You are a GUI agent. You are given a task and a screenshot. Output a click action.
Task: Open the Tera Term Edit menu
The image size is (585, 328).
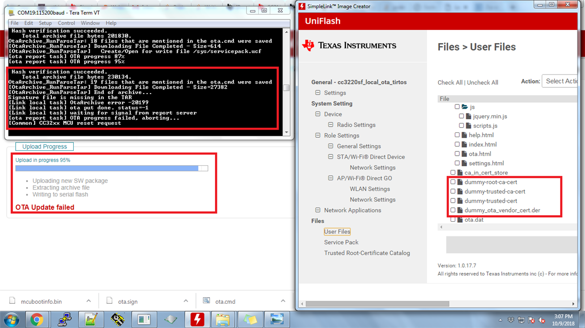coord(29,23)
